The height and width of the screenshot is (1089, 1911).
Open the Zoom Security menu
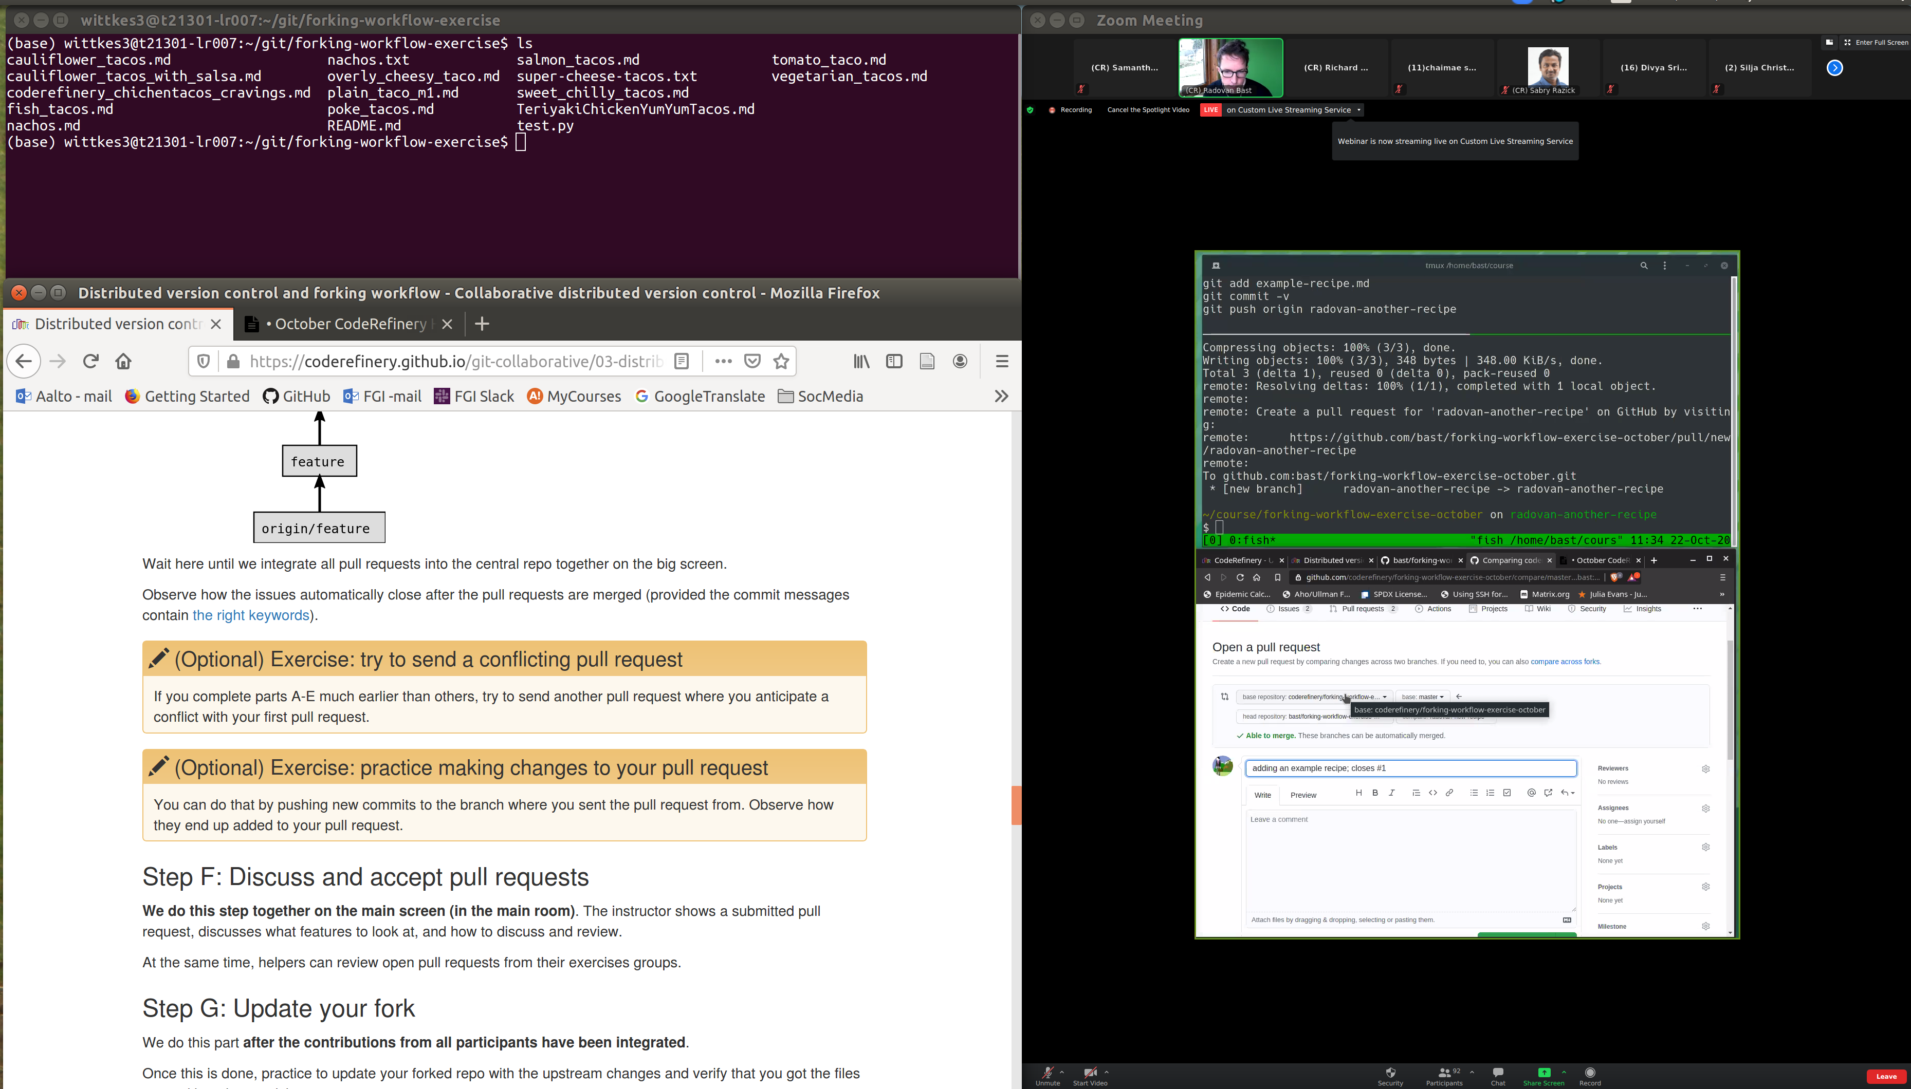point(1390,1076)
